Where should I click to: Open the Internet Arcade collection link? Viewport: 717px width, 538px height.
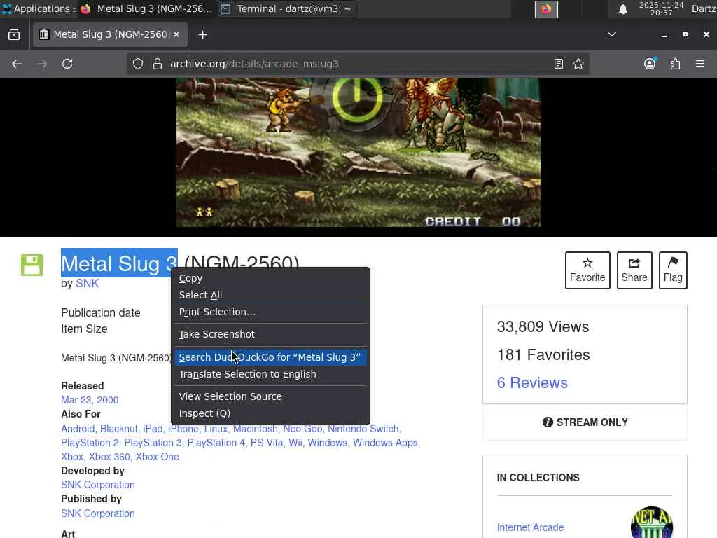point(530,527)
